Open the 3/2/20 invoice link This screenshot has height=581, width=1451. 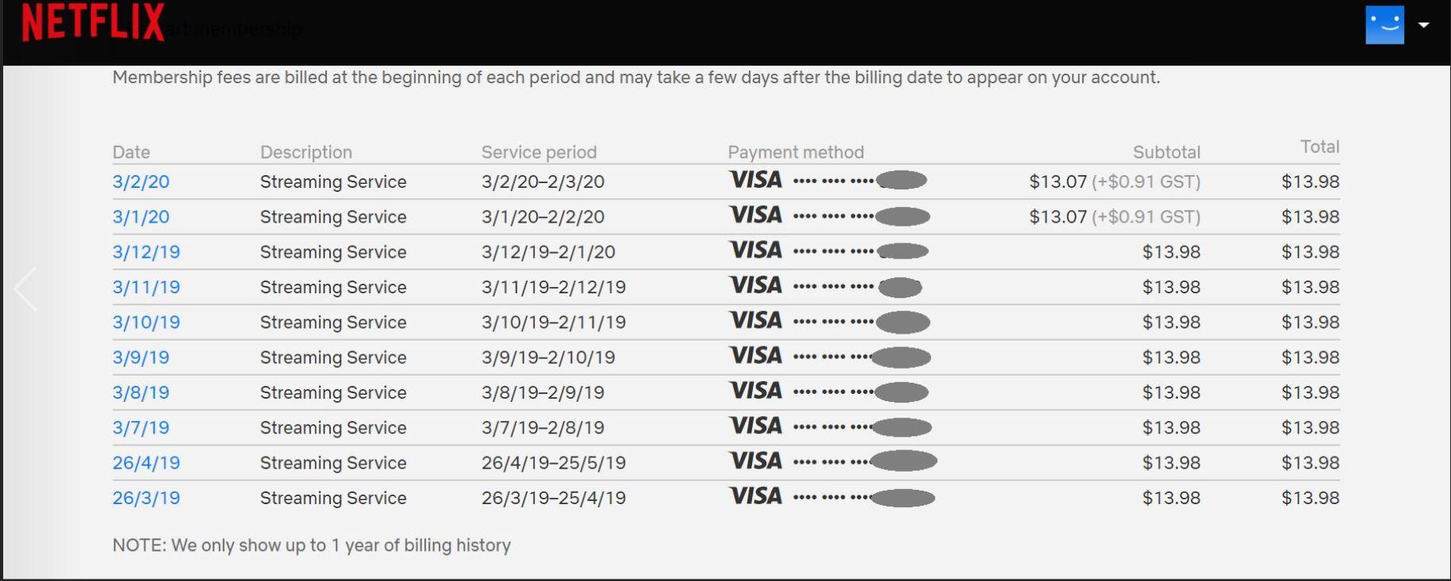pyautogui.click(x=141, y=182)
